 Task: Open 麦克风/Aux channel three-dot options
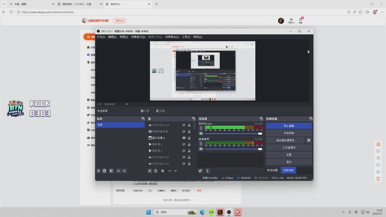pos(201,128)
